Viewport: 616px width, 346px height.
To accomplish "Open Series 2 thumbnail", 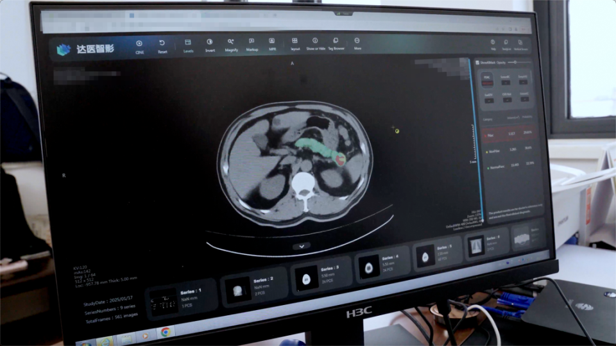I will [x=254, y=287].
